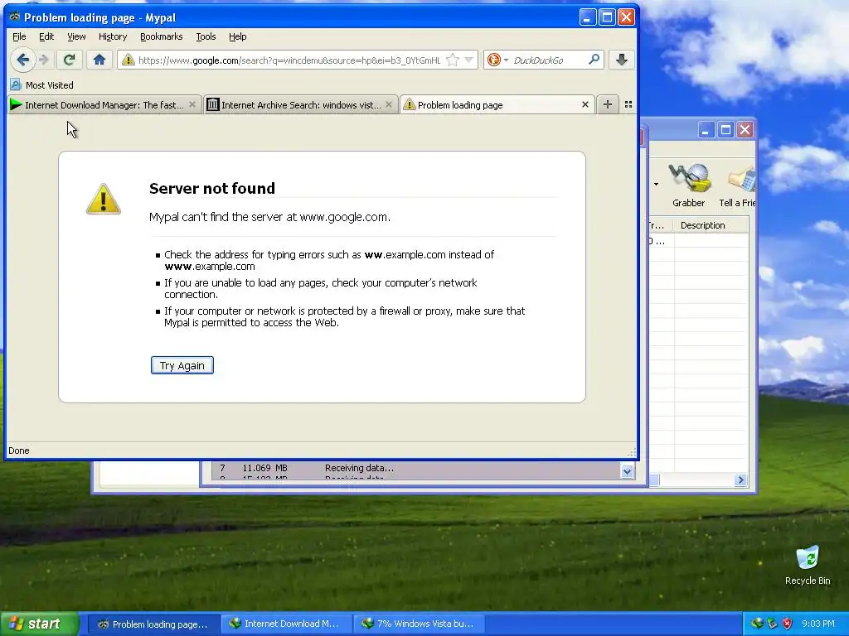
Task: Open the Tools menu
Action: point(206,36)
